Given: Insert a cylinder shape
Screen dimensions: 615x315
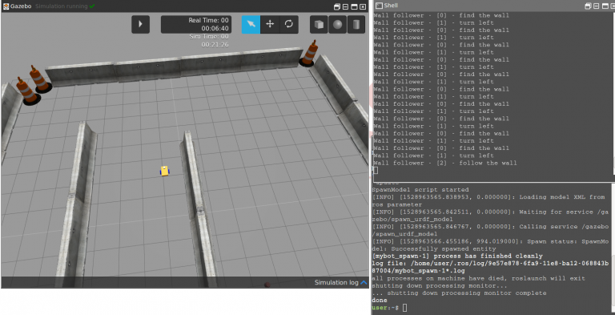Looking at the screenshot, I should (x=356, y=25).
